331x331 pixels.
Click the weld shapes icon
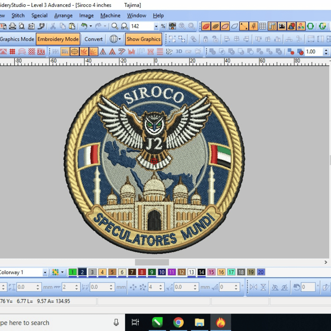click(213, 52)
